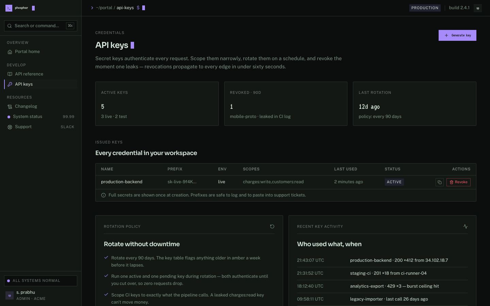
Task: Click the staging-ci activity row
Action: [382, 273]
